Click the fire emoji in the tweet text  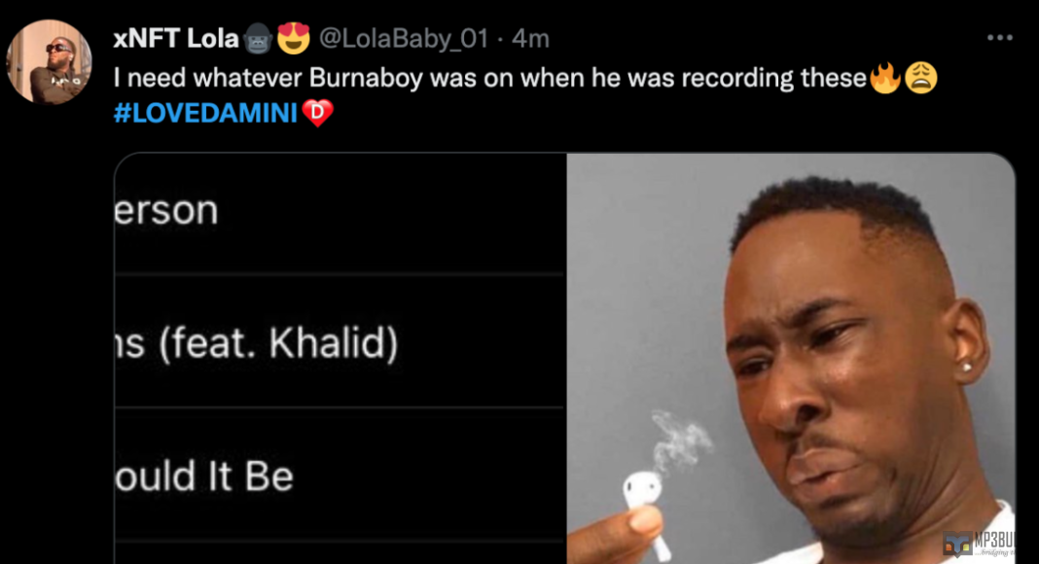(884, 79)
